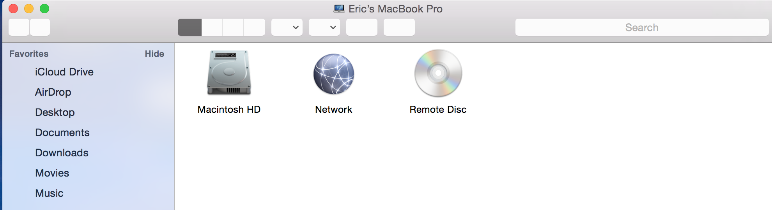Open the Action gear dropdown
The image size is (772, 210).
point(324,27)
